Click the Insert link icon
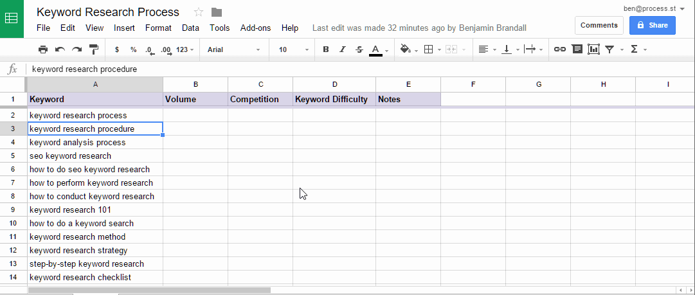 [x=560, y=49]
